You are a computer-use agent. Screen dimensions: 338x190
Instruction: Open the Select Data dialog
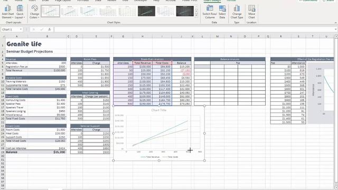(x=222, y=12)
